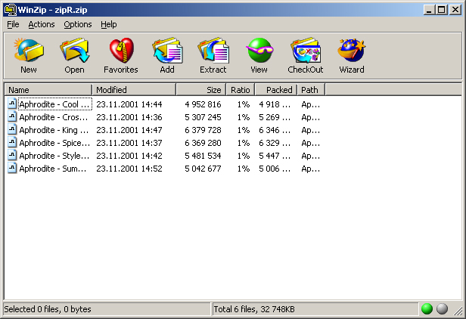466x319 pixels.
Task: Click the WinZip title bar system icon
Action: tap(10, 10)
